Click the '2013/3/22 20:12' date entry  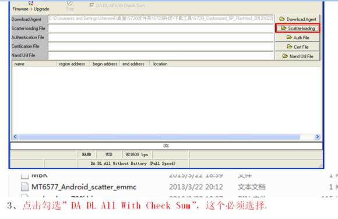[196, 187]
